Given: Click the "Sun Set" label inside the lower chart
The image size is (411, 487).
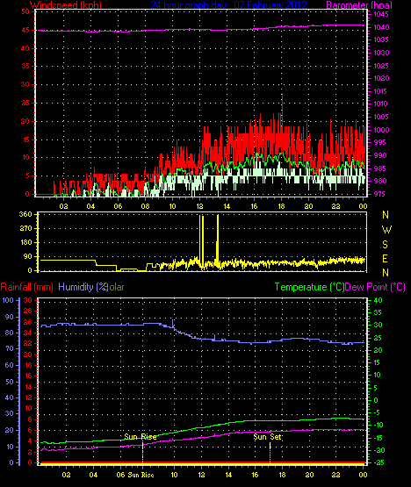Looking at the screenshot, I should [x=267, y=437].
